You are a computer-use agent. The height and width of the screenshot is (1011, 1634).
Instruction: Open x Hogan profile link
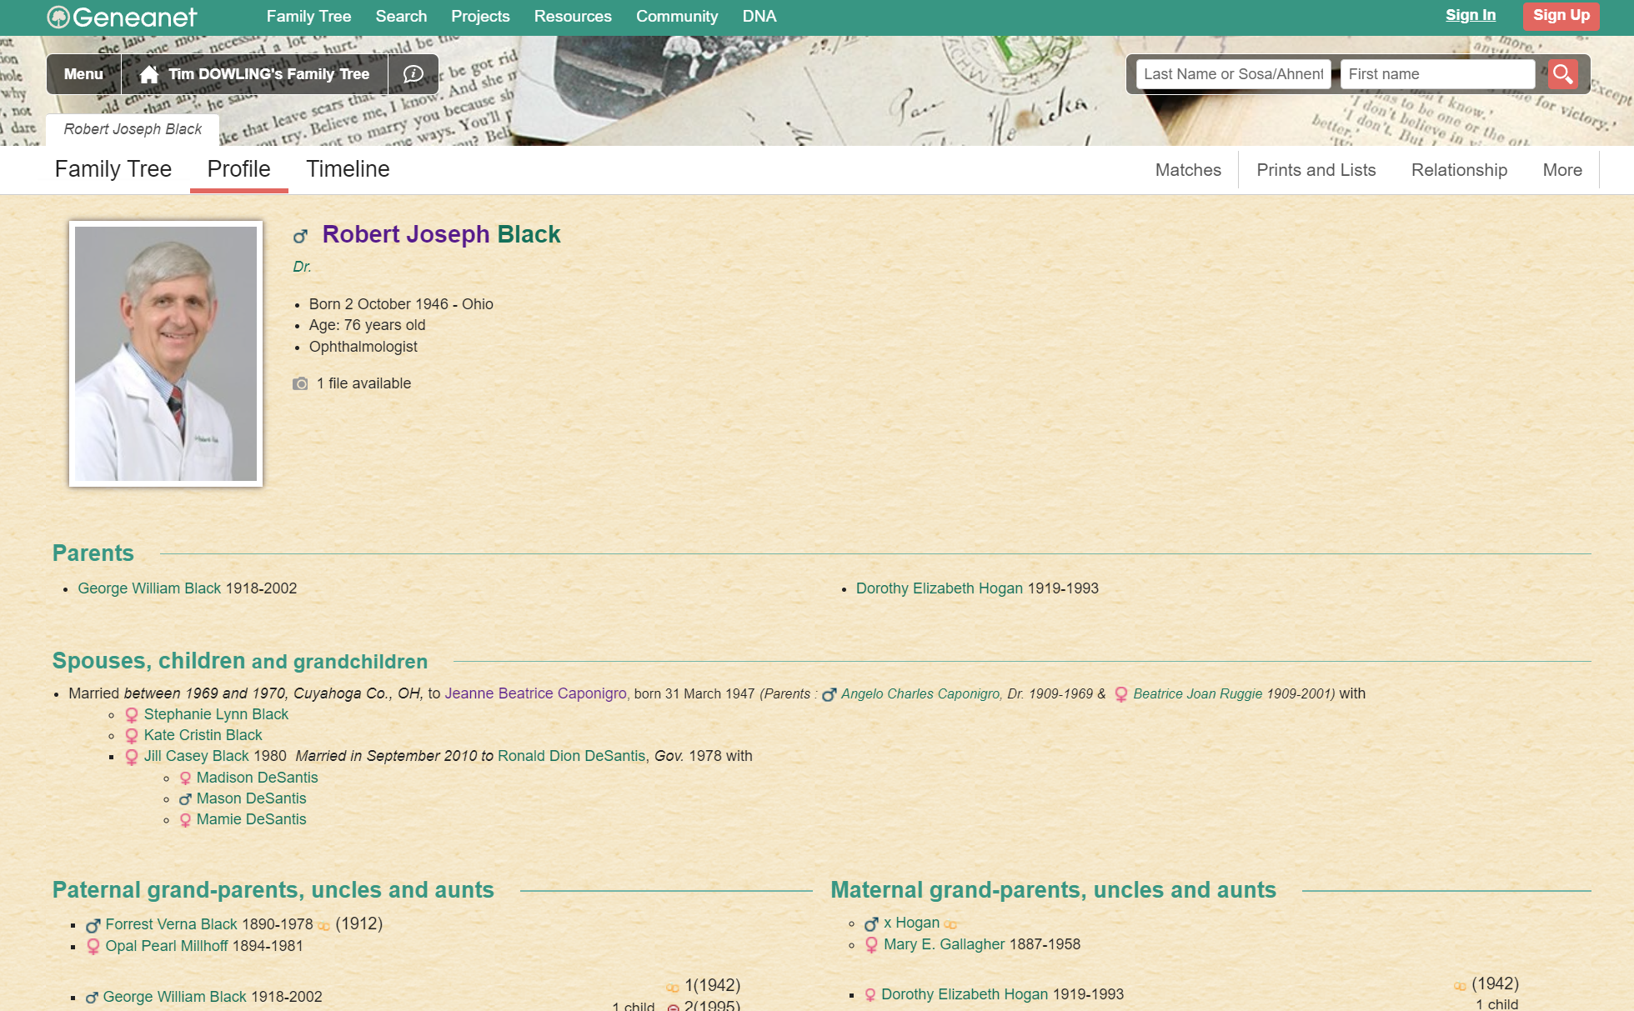pyautogui.click(x=911, y=923)
